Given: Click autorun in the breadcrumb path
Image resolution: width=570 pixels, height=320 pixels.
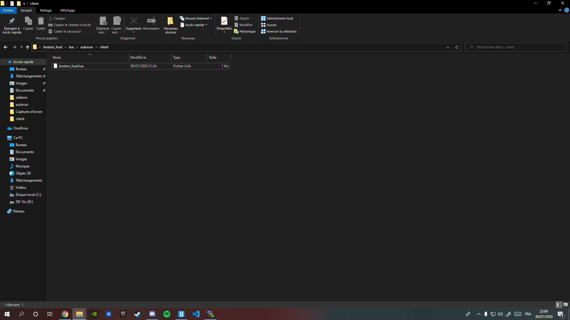Looking at the screenshot, I should tap(87, 47).
